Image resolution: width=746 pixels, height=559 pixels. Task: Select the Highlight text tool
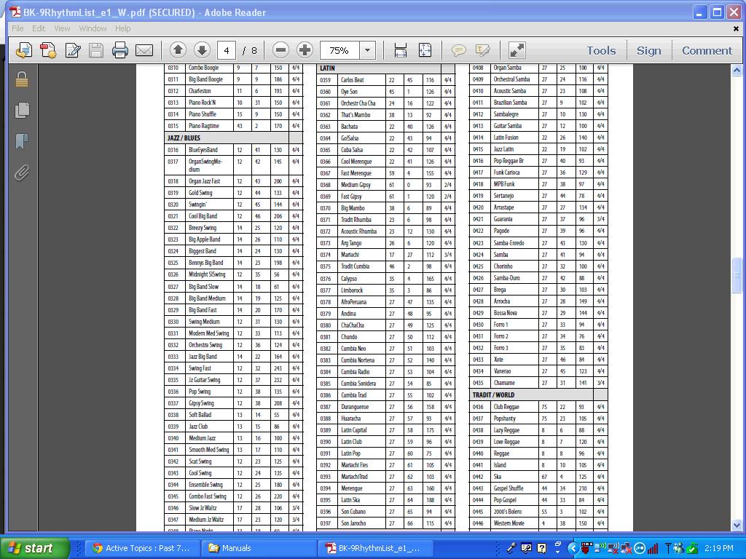(482, 50)
